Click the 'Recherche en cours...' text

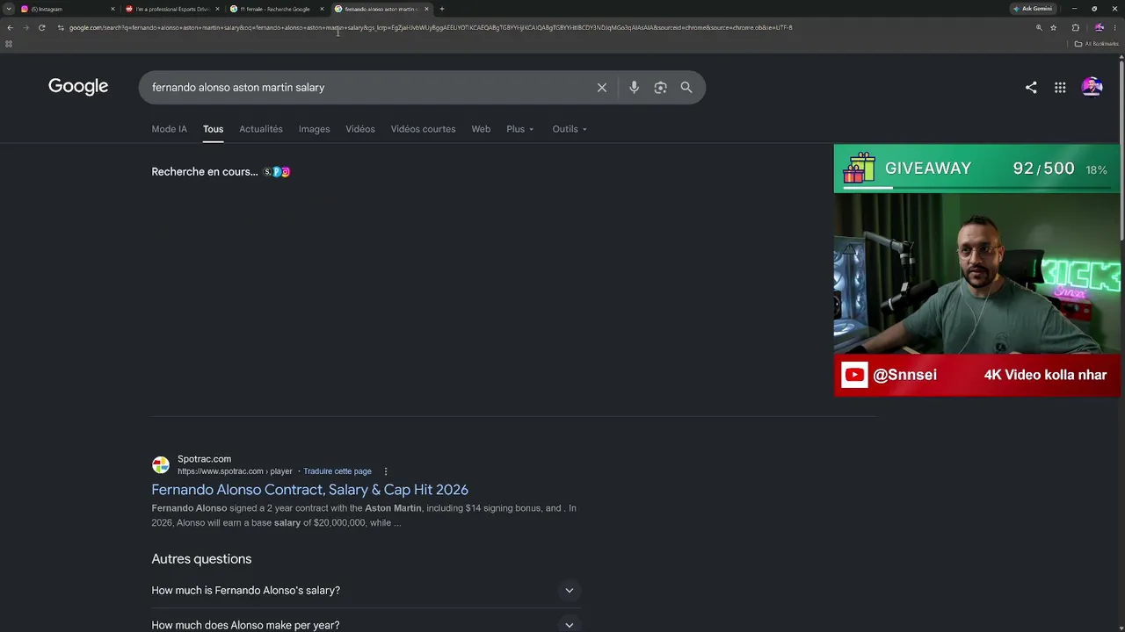pos(205,172)
